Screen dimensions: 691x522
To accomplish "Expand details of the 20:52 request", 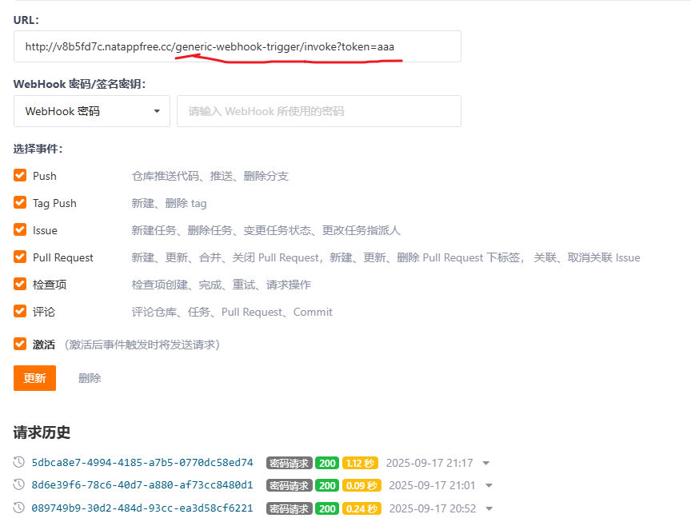I will click(489, 508).
